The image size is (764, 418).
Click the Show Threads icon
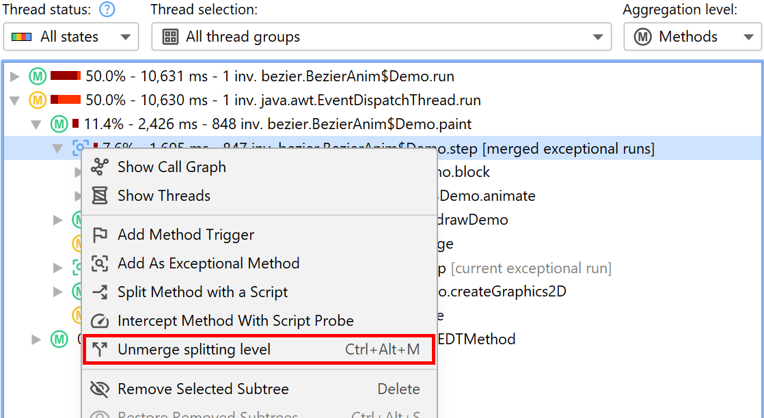click(100, 196)
